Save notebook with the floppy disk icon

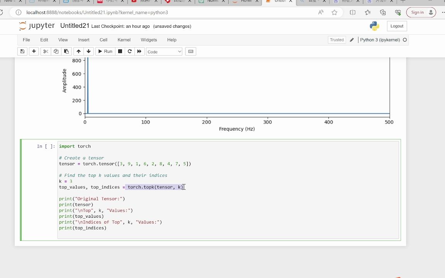(22, 51)
